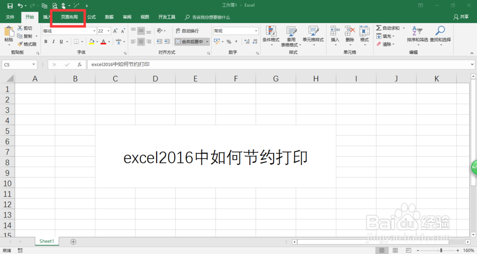Image resolution: width=477 pixels, height=254 pixels.
Task: Apply red font color with the A icon
Action: coord(104,42)
